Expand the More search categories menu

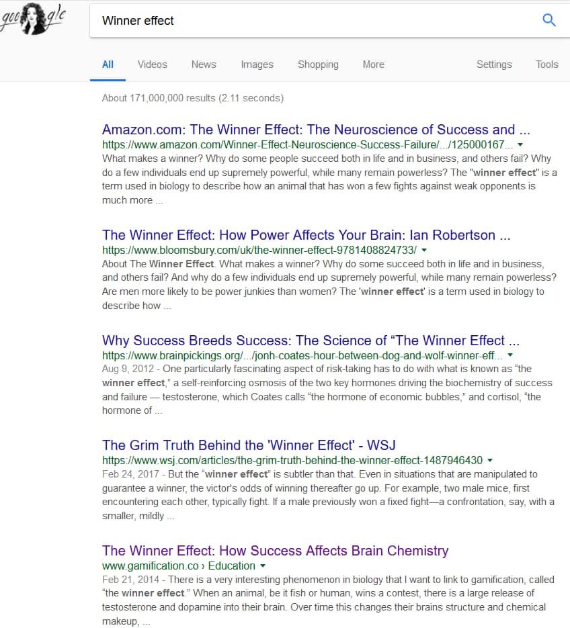tap(373, 64)
